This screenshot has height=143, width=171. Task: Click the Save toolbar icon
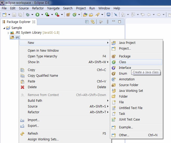[14, 15]
